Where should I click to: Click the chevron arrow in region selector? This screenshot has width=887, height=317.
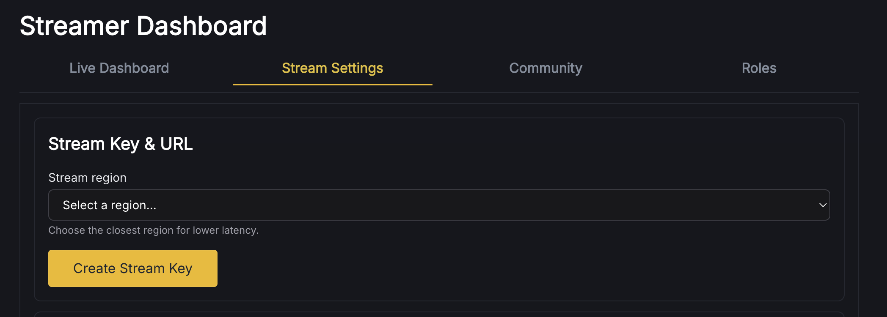pos(823,205)
